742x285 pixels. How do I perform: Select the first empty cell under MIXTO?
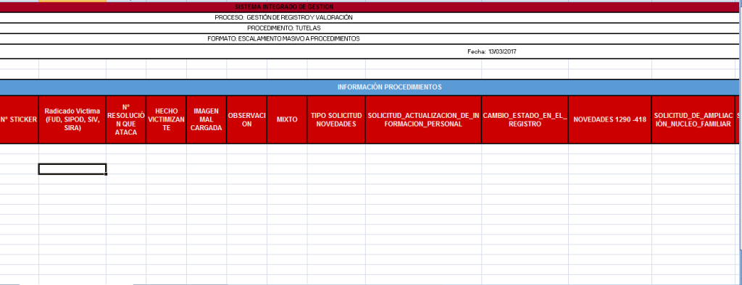287,148
